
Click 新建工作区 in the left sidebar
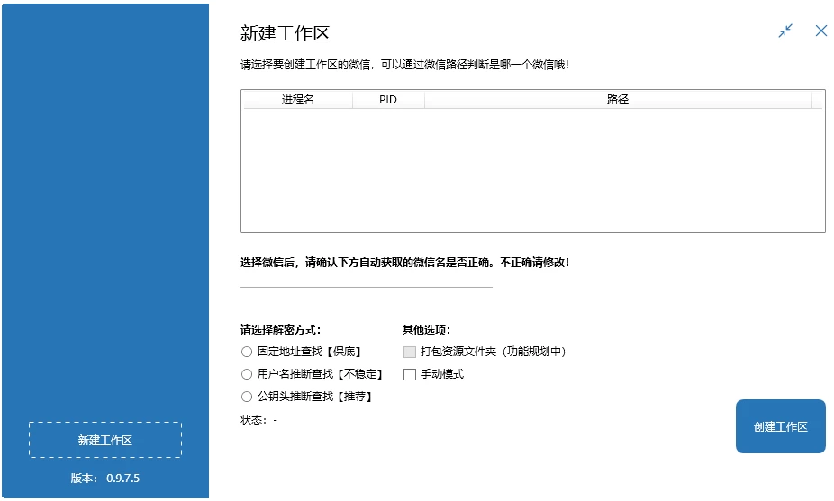[104, 440]
